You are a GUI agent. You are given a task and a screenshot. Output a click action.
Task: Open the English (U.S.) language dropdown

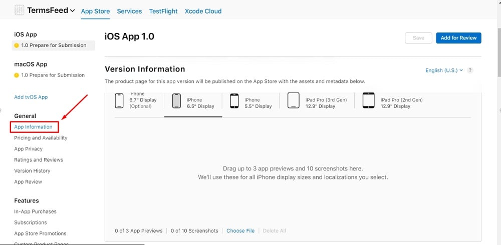[444, 70]
